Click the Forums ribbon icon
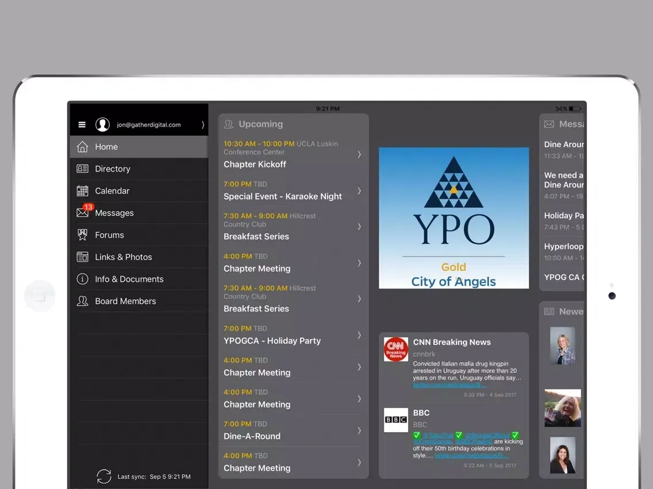653x489 pixels. (82, 235)
